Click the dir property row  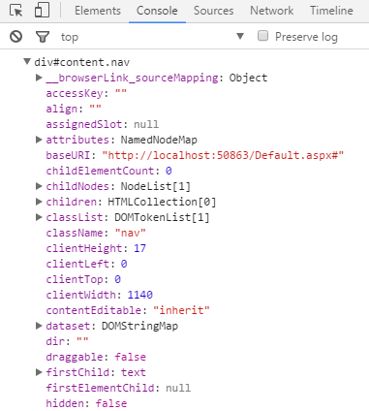[67, 341]
